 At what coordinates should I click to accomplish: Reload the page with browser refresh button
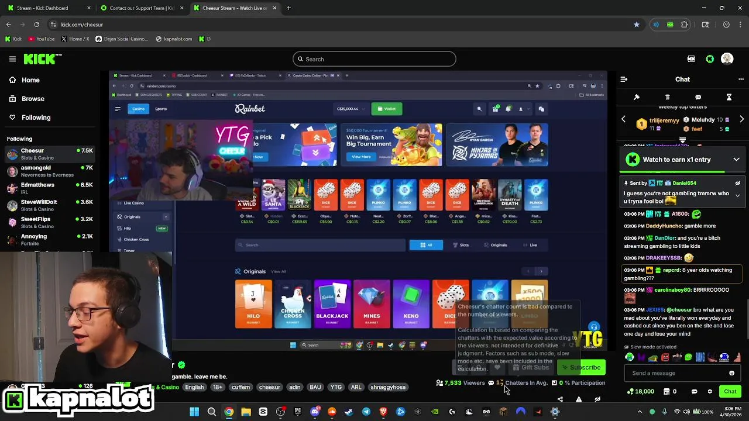pos(36,25)
